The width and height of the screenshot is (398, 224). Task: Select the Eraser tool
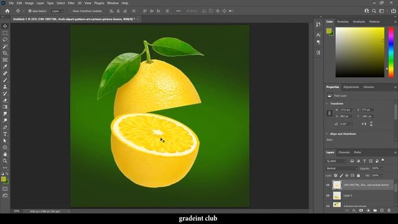[5, 100]
